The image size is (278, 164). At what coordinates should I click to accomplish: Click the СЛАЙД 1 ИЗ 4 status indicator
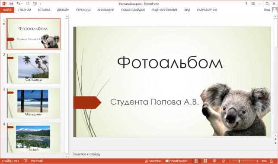click(10, 161)
